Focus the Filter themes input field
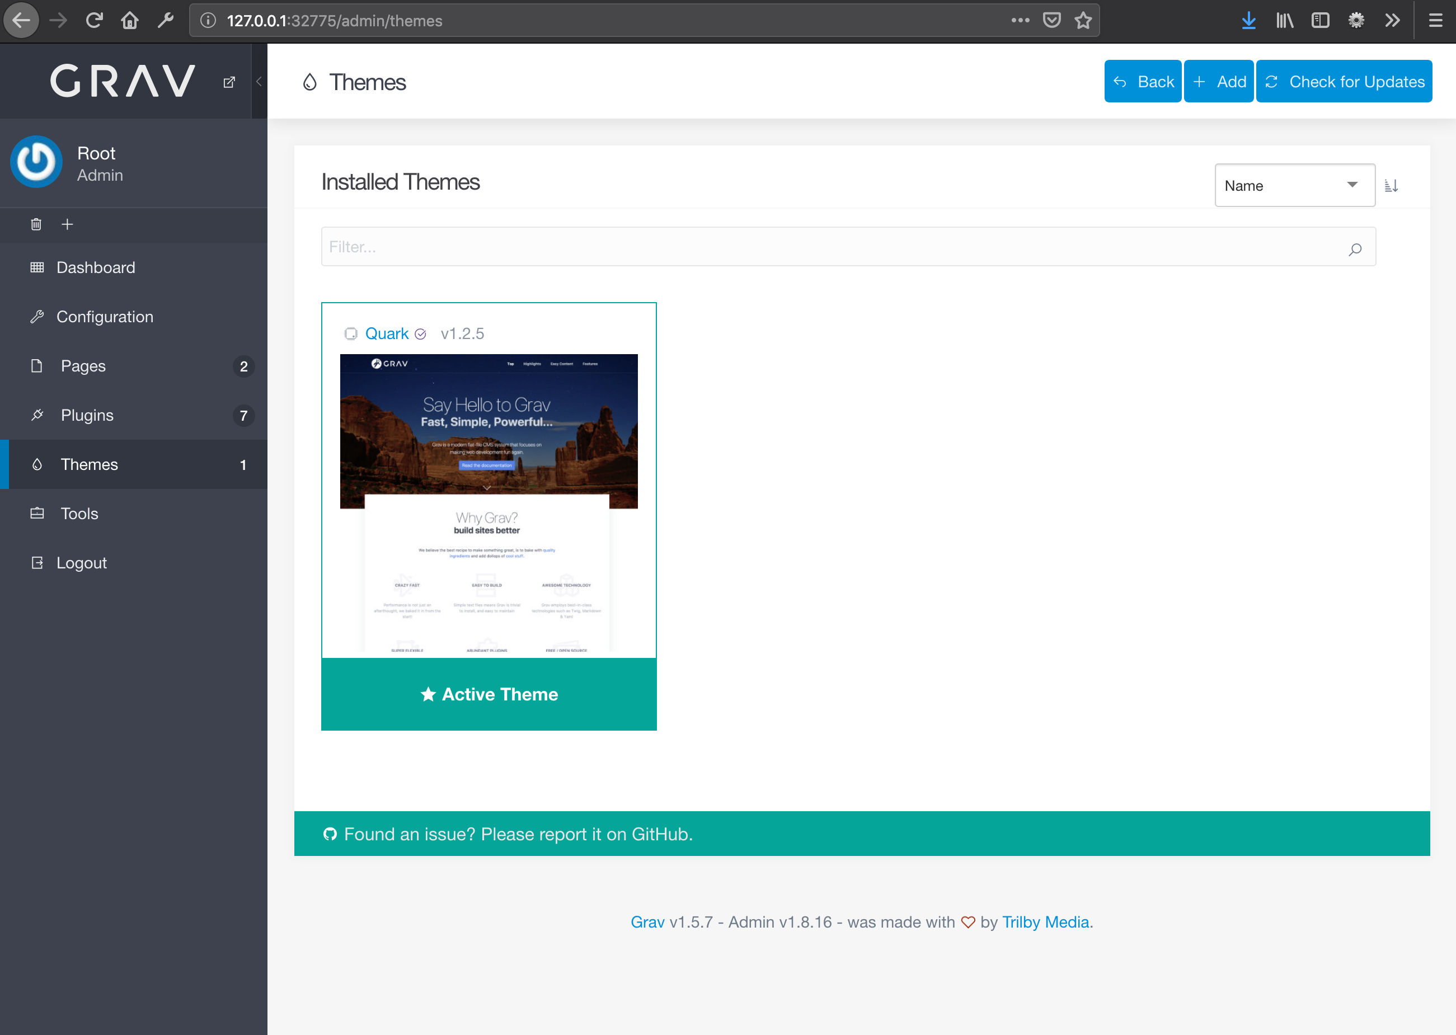The width and height of the screenshot is (1456, 1035). click(848, 247)
